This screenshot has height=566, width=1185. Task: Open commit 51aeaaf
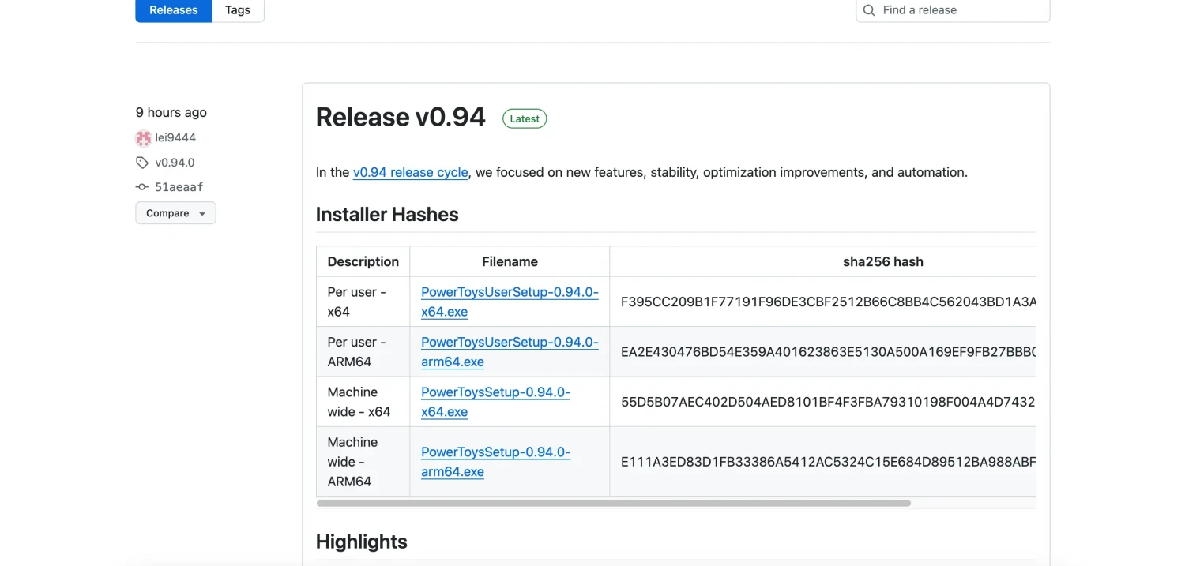click(x=179, y=187)
